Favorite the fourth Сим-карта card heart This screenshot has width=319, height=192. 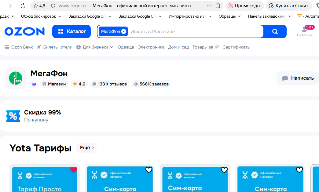[x=299, y=170]
